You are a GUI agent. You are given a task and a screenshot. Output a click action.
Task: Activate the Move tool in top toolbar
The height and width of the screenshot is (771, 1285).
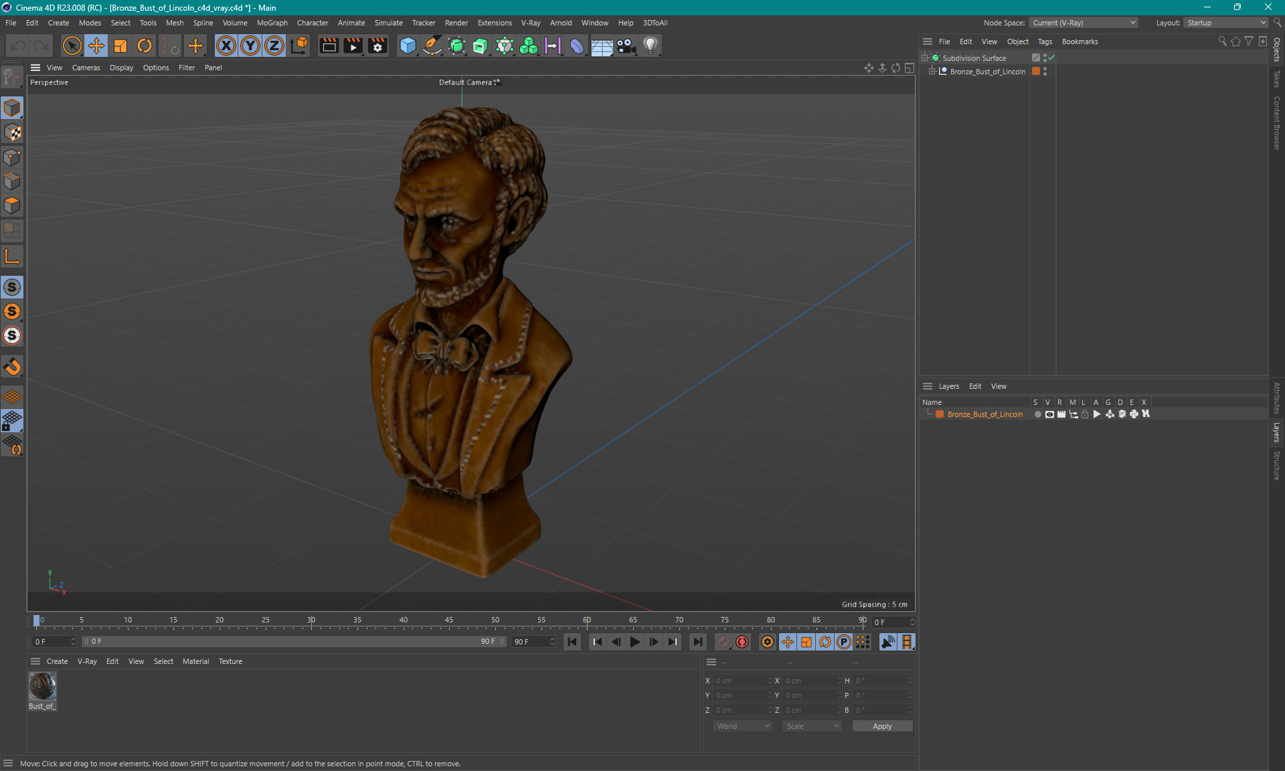pos(96,46)
